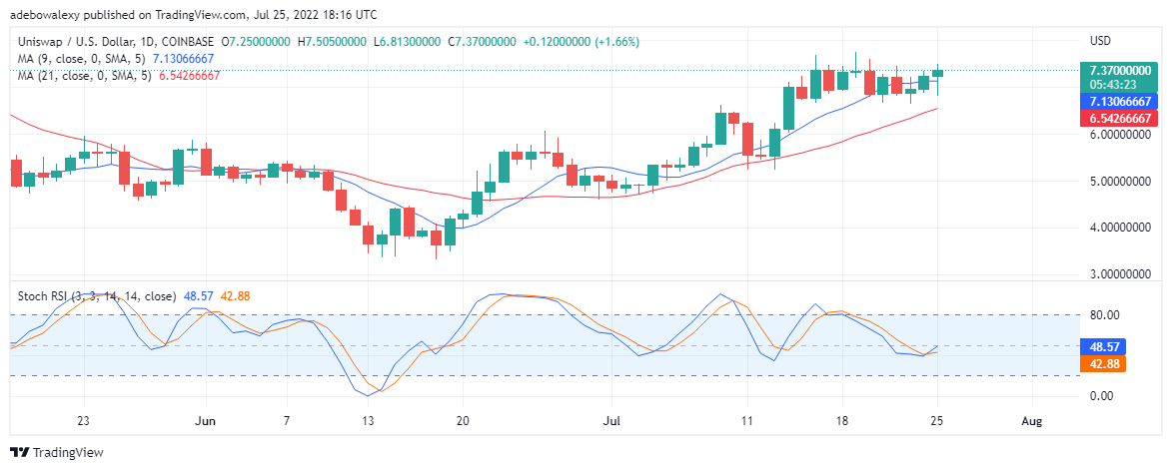The image size is (1172, 470).
Task: Click the high price H7.50500000 value
Action: coord(332,43)
